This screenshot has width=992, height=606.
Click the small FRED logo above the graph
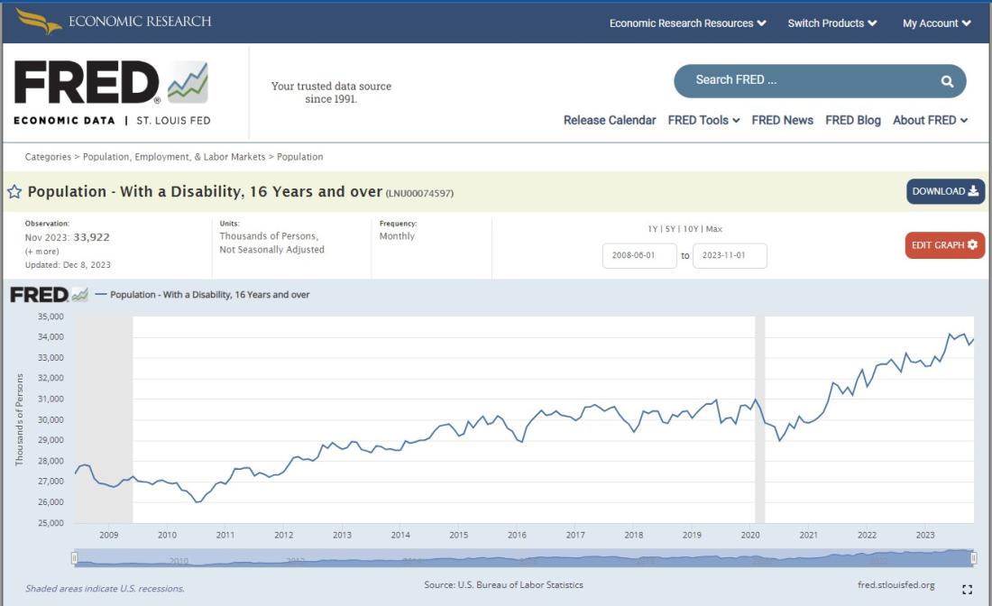coord(50,295)
